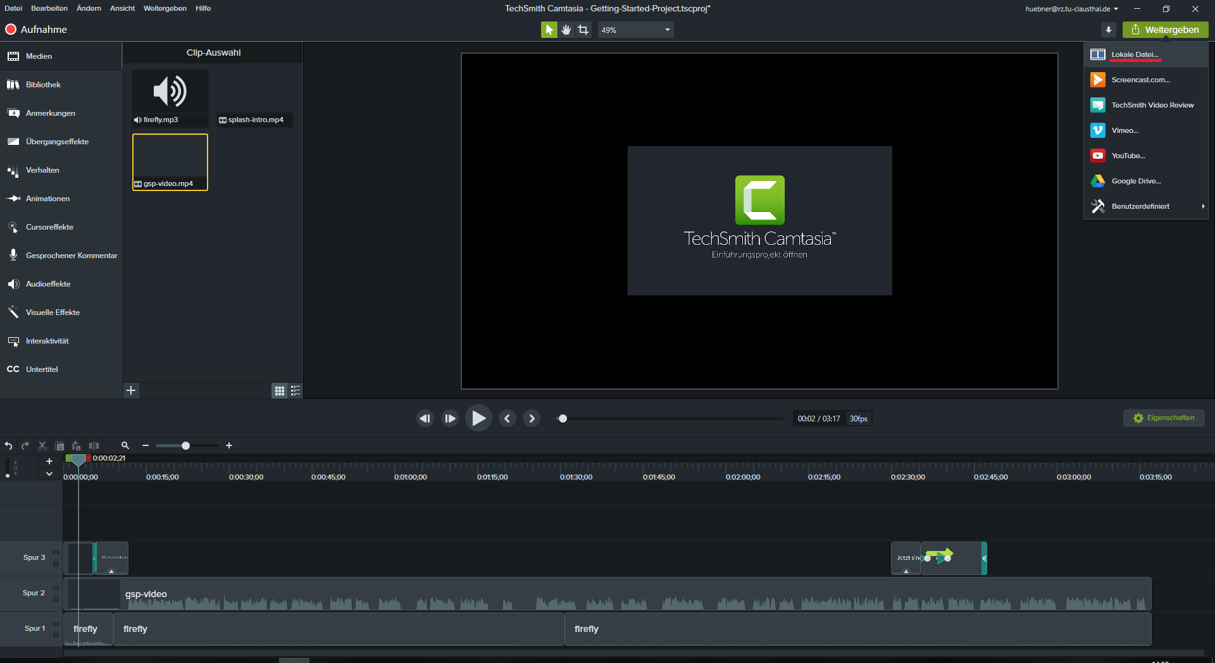Open the Hilfe menu

click(203, 8)
